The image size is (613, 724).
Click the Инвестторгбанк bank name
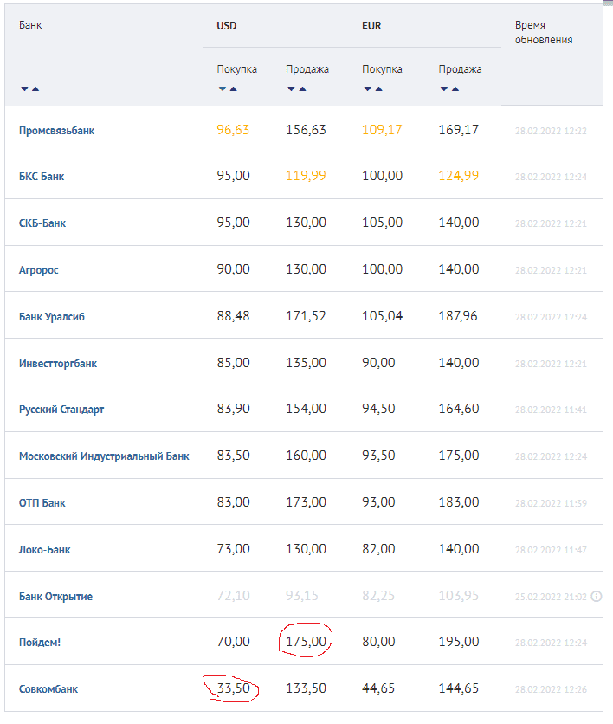point(58,364)
